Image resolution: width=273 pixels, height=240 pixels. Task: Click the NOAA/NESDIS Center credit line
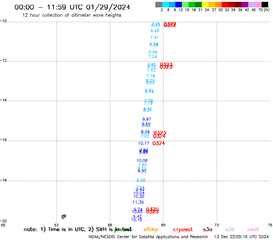148,237
